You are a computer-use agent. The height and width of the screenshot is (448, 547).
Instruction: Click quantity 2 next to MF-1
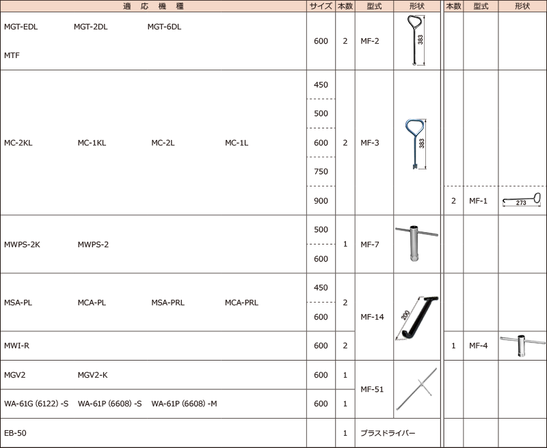point(453,201)
